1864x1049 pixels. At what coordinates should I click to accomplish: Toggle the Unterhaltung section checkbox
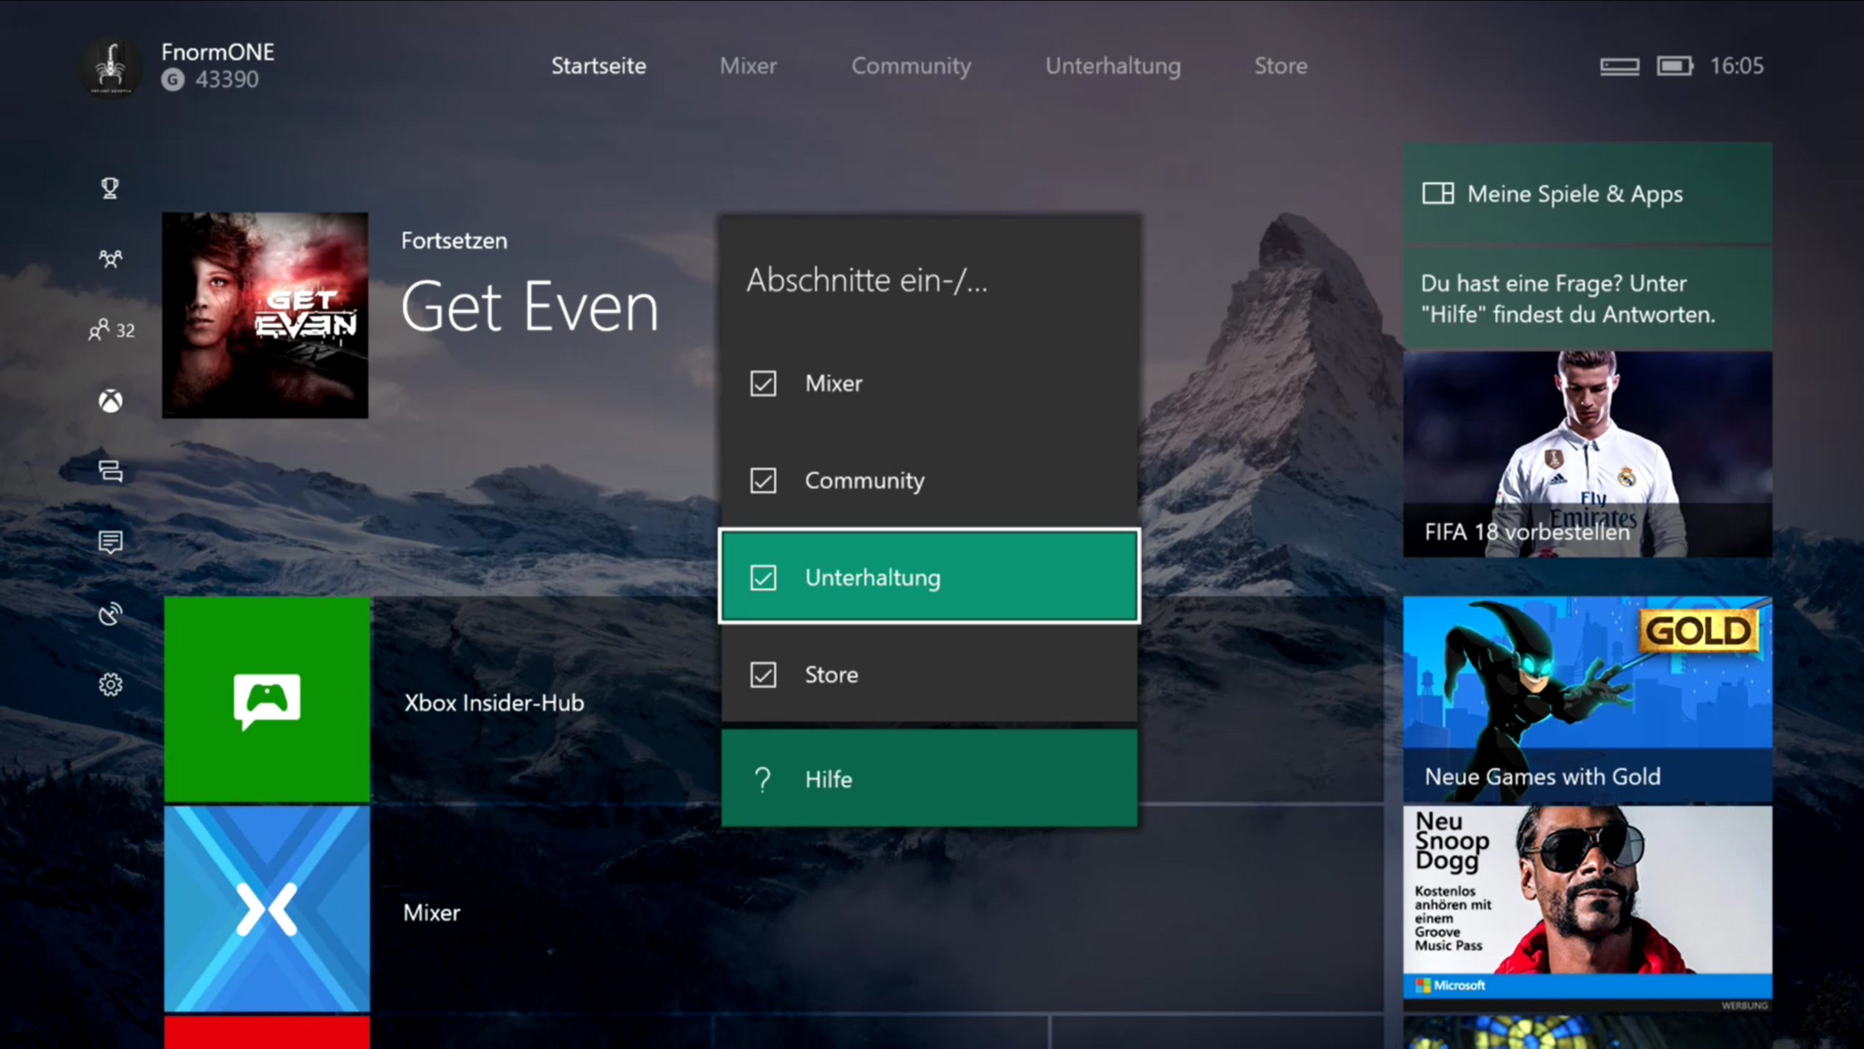[x=763, y=577]
